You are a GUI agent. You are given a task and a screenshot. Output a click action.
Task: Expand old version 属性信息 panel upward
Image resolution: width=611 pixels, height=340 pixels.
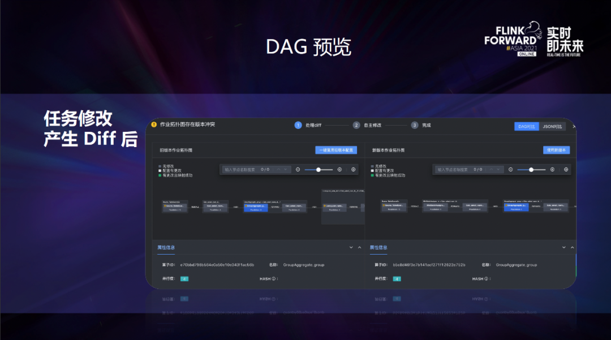[359, 247]
